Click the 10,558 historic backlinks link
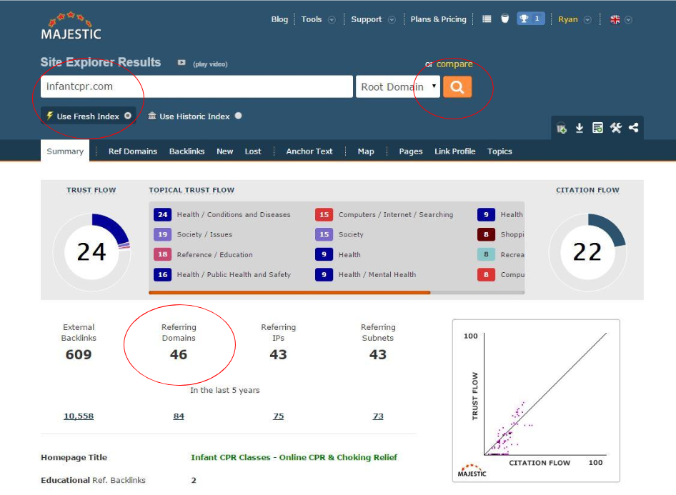The width and height of the screenshot is (676, 495). tap(79, 416)
